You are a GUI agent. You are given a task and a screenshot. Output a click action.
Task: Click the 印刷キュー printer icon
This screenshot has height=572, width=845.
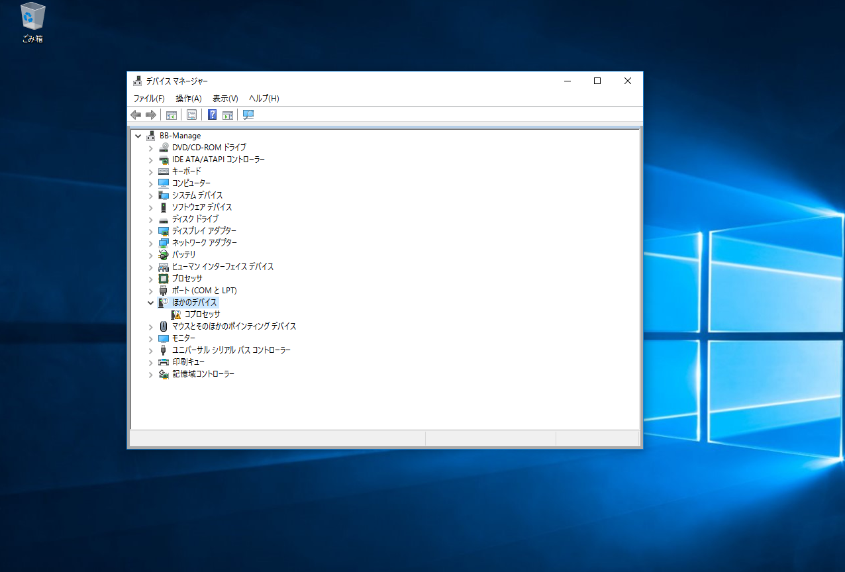[x=164, y=362]
